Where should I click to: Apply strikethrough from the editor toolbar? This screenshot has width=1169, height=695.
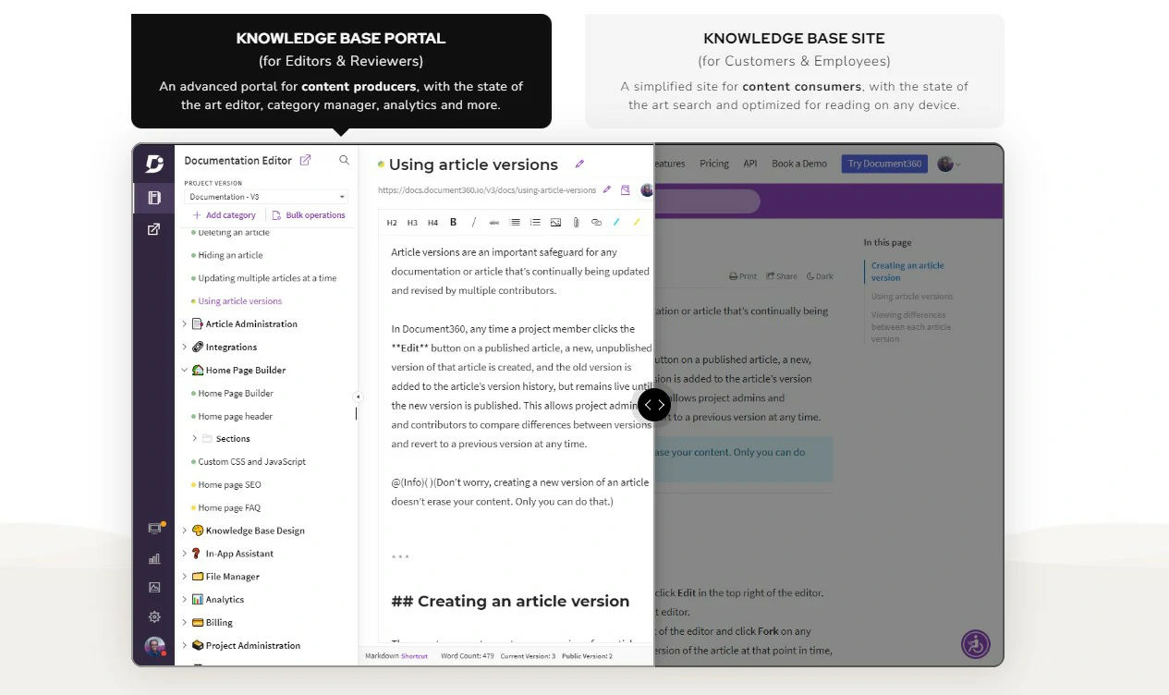click(x=493, y=223)
